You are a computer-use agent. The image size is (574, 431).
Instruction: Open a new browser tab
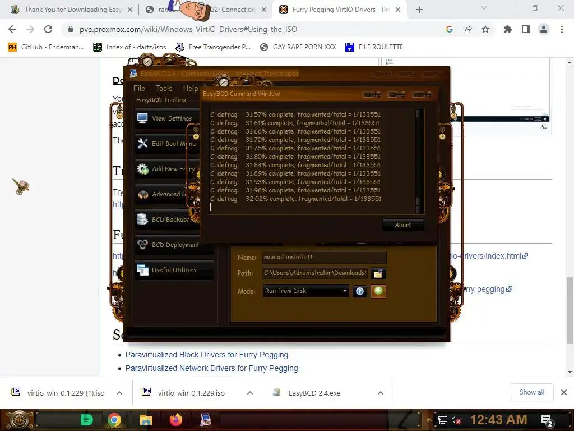(419, 10)
